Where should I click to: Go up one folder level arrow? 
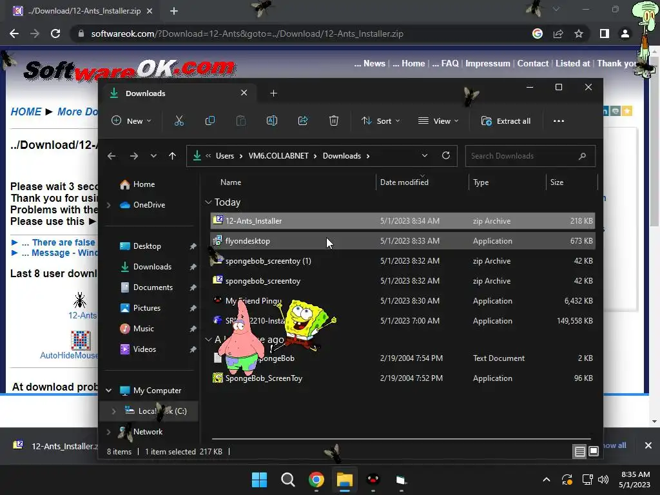click(x=172, y=156)
